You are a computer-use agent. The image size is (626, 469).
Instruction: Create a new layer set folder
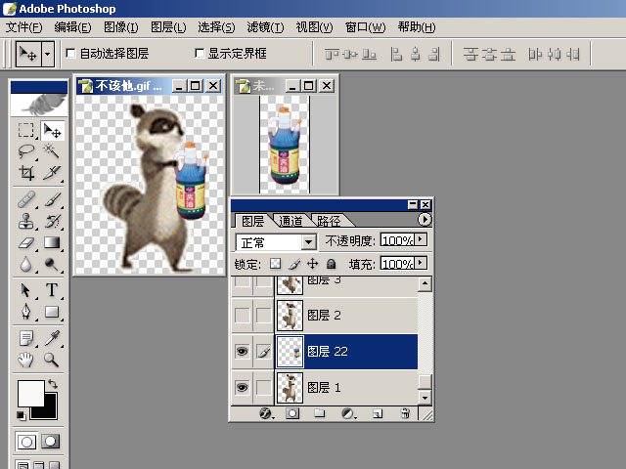pyautogui.click(x=320, y=413)
